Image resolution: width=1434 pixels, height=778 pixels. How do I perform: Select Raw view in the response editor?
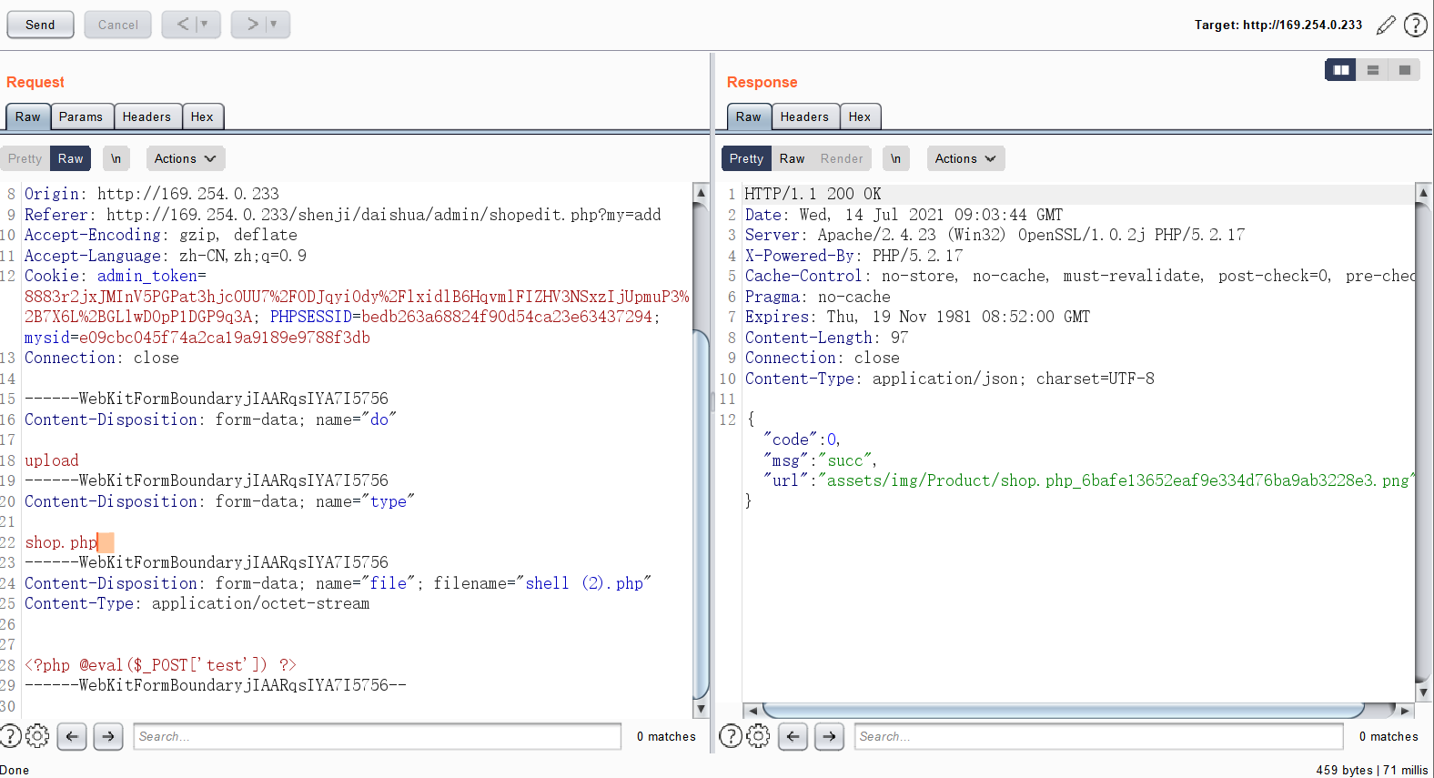[792, 158]
